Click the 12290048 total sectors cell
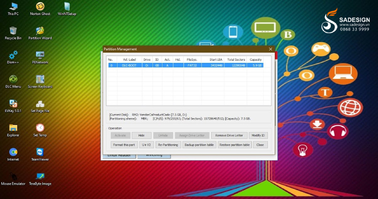The width and height of the screenshot is (378, 199). [235, 65]
